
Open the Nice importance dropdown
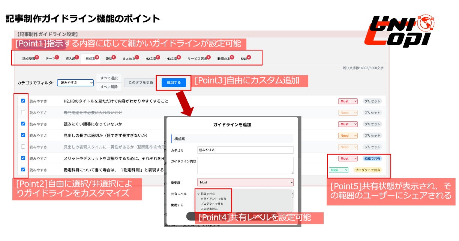pyautogui.click(x=339, y=170)
